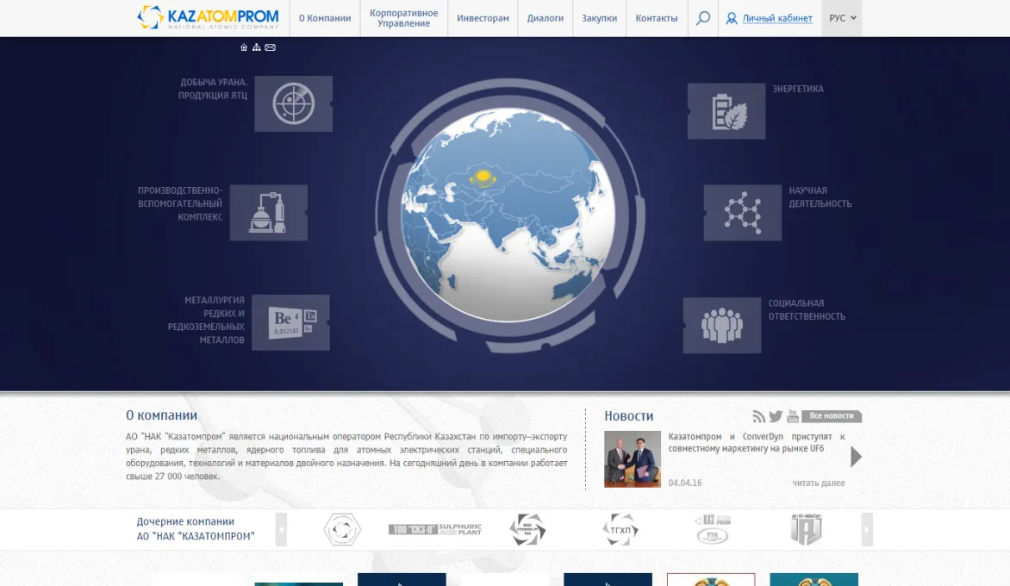
Task: Show next news item with right arrow
Action: [856, 457]
